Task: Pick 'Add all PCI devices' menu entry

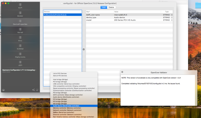Action: click(60, 76)
